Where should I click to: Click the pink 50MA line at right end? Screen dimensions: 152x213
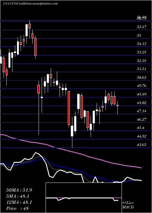click(141, 168)
